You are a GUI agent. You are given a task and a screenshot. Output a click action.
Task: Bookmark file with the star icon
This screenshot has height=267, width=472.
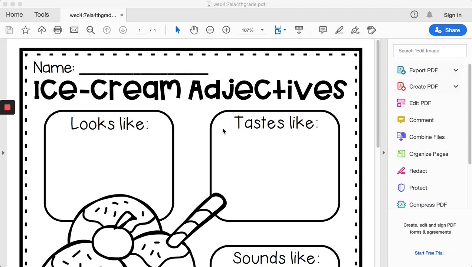[26, 30]
